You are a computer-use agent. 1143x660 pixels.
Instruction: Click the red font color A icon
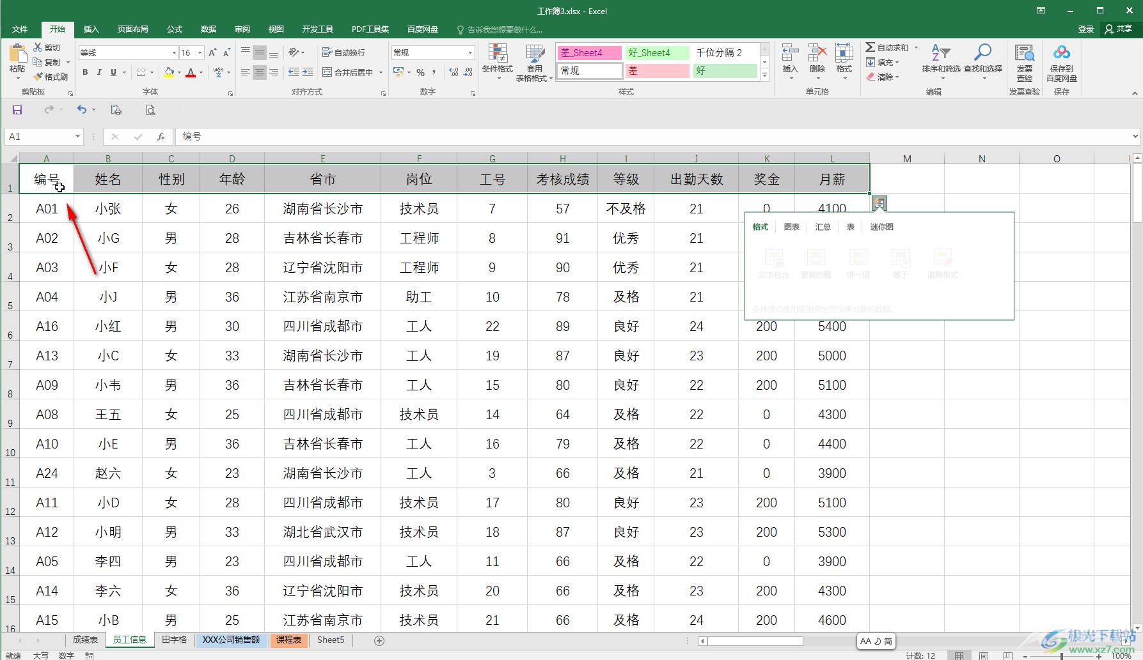click(x=191, y=72)
